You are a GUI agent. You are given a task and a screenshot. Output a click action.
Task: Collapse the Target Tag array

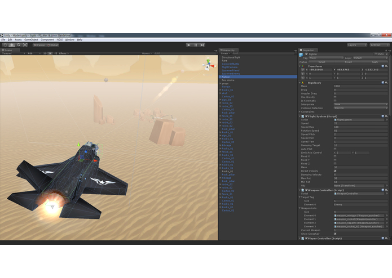(x=299, y=197)
